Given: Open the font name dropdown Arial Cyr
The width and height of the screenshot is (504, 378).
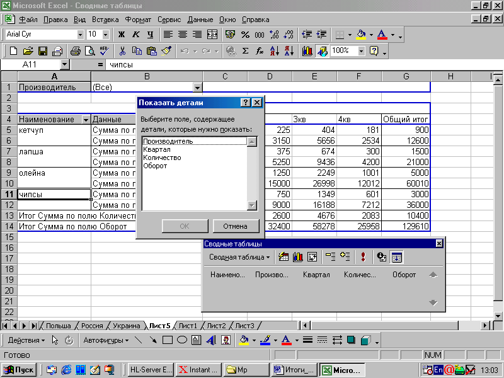Looking at the screenshot, I should tap(80, 34).
